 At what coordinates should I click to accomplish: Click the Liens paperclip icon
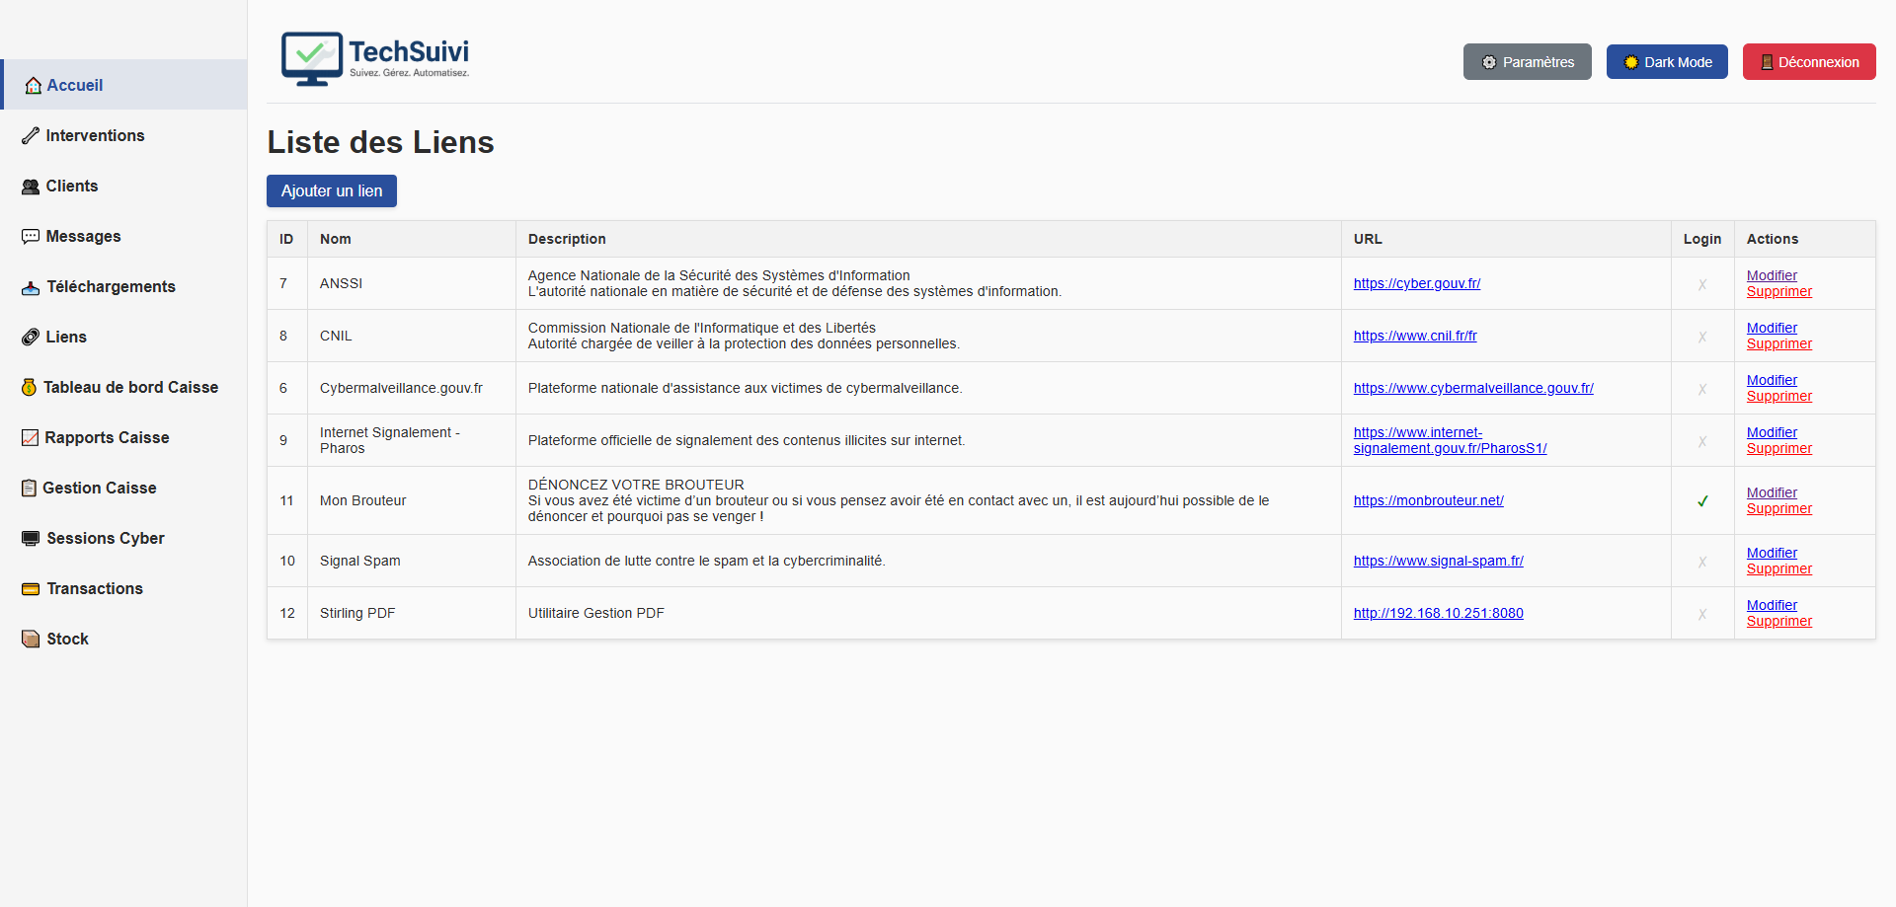[x=31, y=337]
